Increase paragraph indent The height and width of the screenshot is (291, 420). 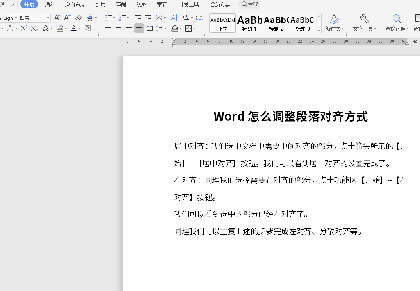coord(148,18)
